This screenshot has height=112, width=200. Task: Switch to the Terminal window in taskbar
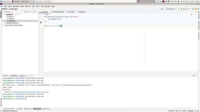42,1
